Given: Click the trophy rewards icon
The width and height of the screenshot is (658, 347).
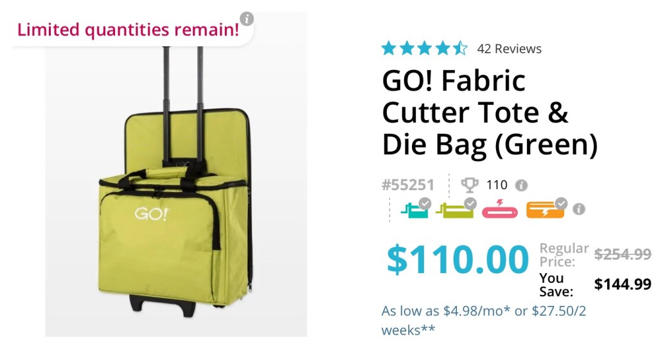Looking at the screenshot, I should [x=470, y=185].
